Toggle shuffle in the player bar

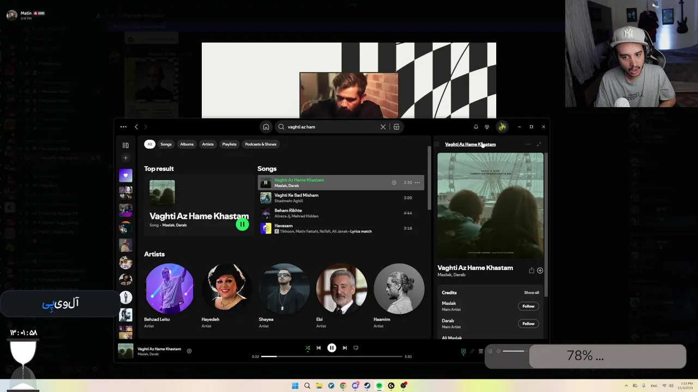click(x=308, y=348)
